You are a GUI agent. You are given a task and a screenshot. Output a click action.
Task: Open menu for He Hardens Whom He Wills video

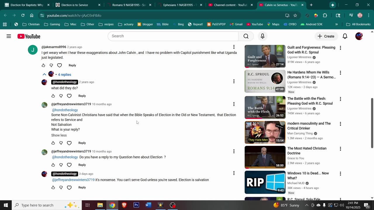coord(340,73)
